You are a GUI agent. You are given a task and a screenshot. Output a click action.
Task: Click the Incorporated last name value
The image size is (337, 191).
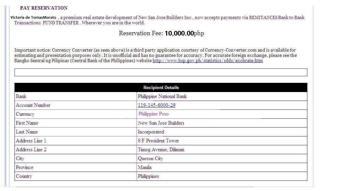pos(151,132)
